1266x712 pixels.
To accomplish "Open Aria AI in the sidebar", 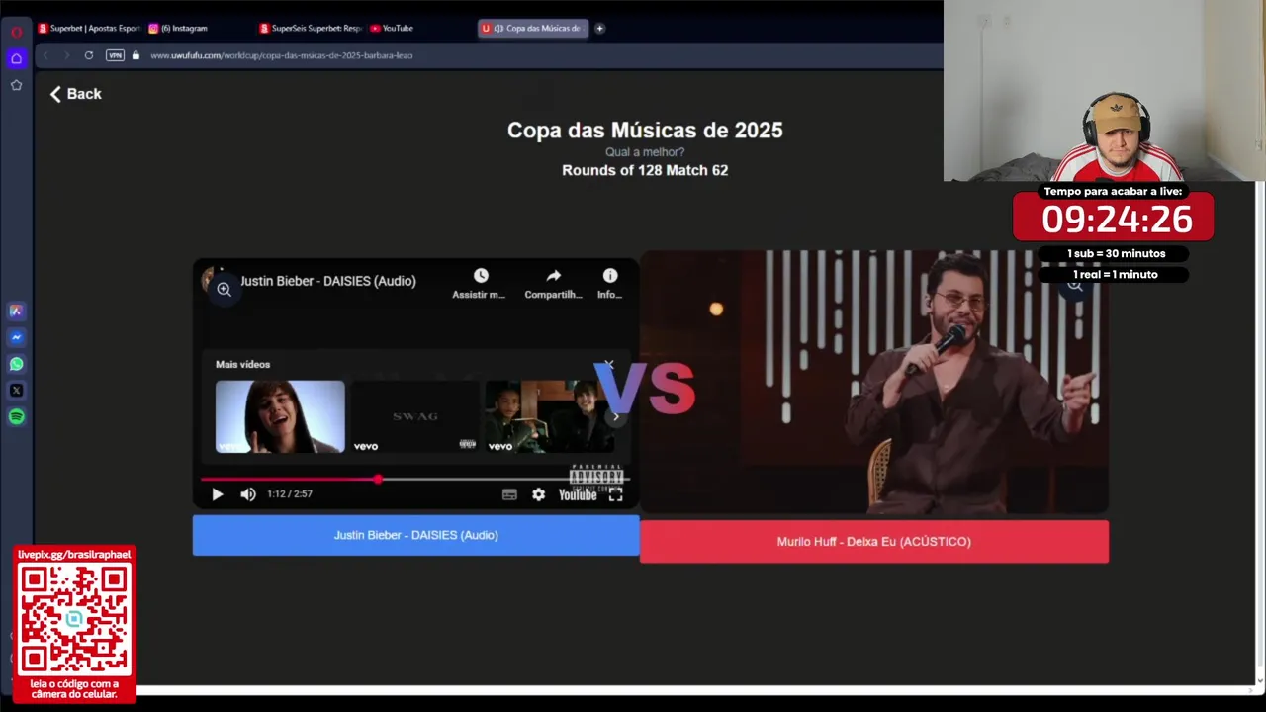I will [16, 311].
